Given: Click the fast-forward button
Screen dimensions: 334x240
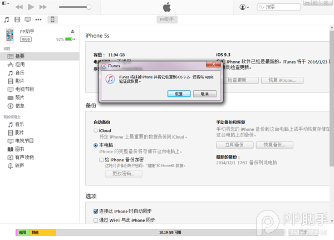Looking at the screenshot, I should click(43, 7).
